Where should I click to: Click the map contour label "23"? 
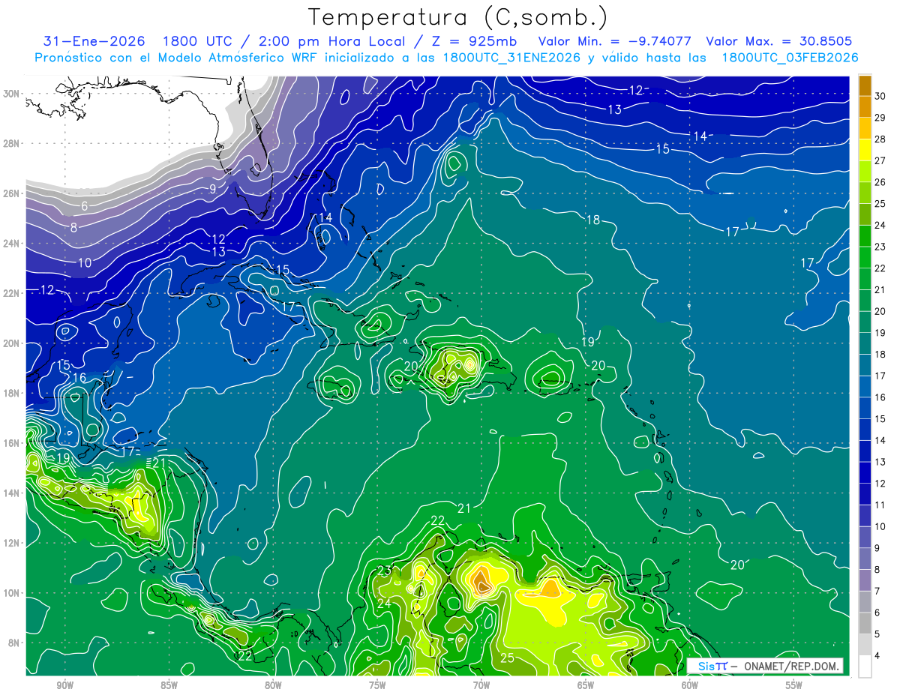pyautogui.click(x=384, y=571)
